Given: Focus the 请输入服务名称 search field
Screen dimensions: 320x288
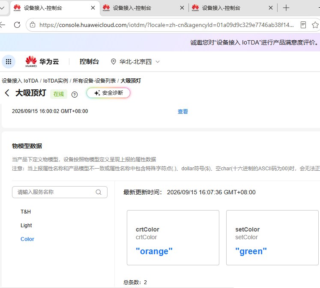Looking at the screenshot, I should tap(60, 192).
